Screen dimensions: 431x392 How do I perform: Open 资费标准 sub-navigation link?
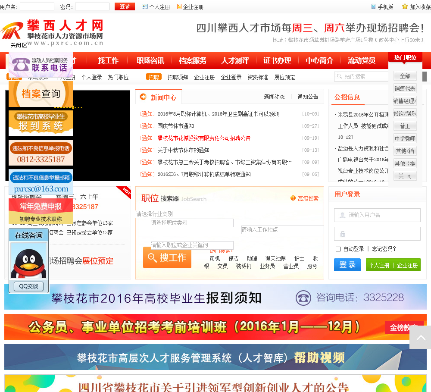click(x=258, y=77)
